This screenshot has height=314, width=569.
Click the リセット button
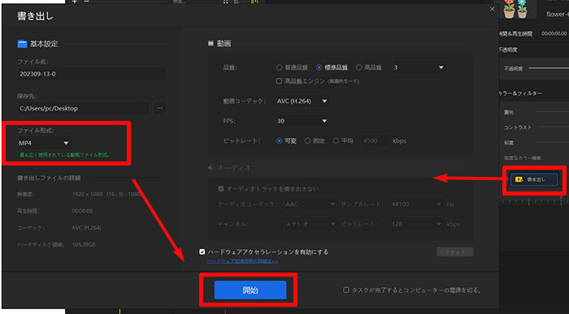point(454,252)
